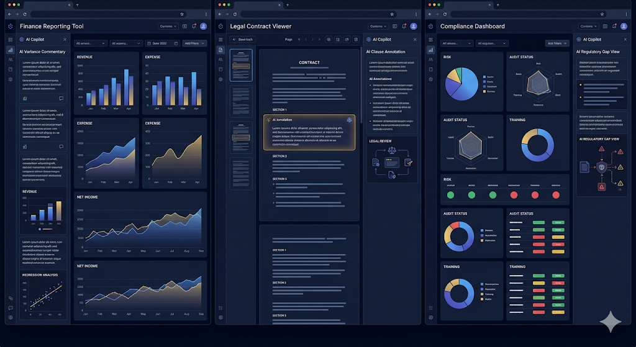Open a new browser tab in Compliance window
Screen dimensions: 636x347
497,5
